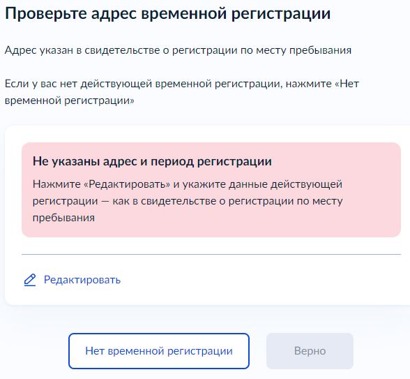Click the horizontal divider above Редактировать
Screen dimensions: 410x379
pyautogui.click(x=211, y=254)
